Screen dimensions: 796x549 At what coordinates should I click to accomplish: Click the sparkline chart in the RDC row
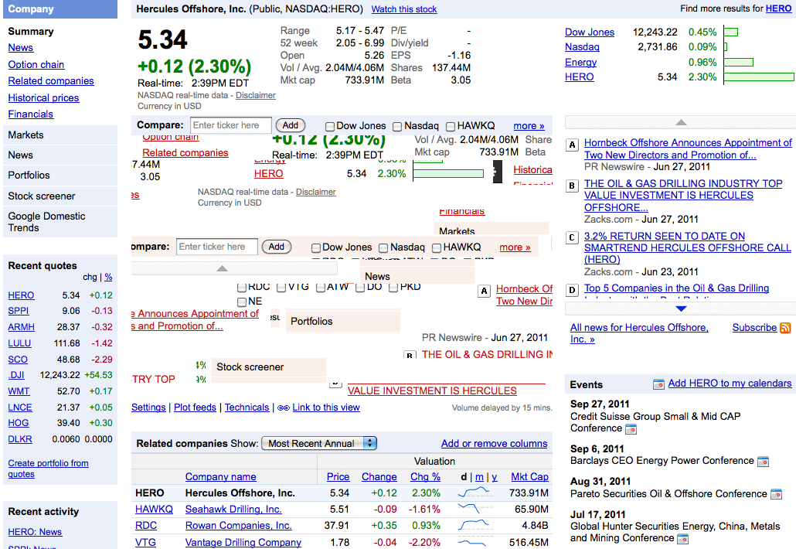coord(475,524)
